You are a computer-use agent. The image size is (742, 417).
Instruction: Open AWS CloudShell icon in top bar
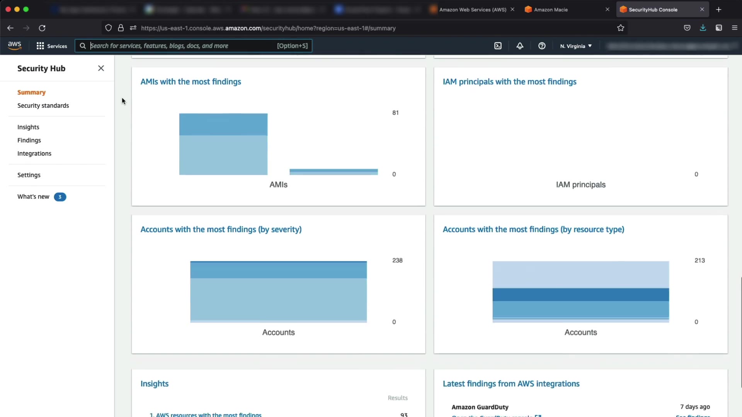(498, 46)
